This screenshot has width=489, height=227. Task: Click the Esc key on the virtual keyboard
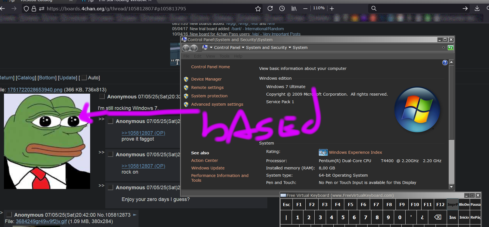(286, 204)
